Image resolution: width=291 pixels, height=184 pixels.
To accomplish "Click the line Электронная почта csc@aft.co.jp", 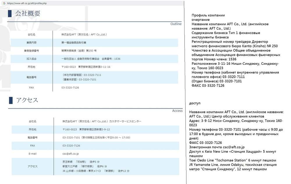I will (217, 147).
